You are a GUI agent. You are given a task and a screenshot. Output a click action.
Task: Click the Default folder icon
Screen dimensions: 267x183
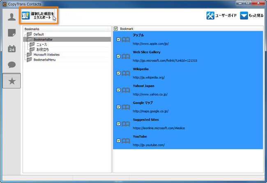click(x=30, y=34)
